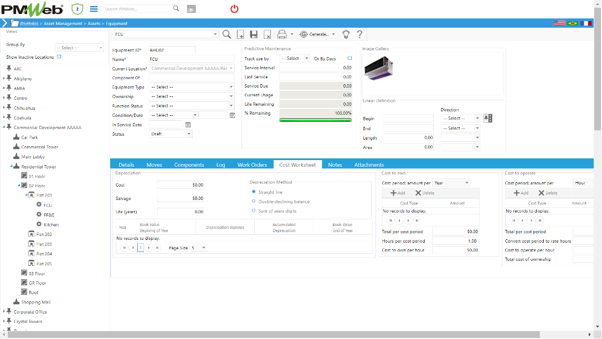Image resolution: width=602 pixels, height=339 pixels.
Task: Click the Depreciation Cost input field
Action: pos(181,185)
